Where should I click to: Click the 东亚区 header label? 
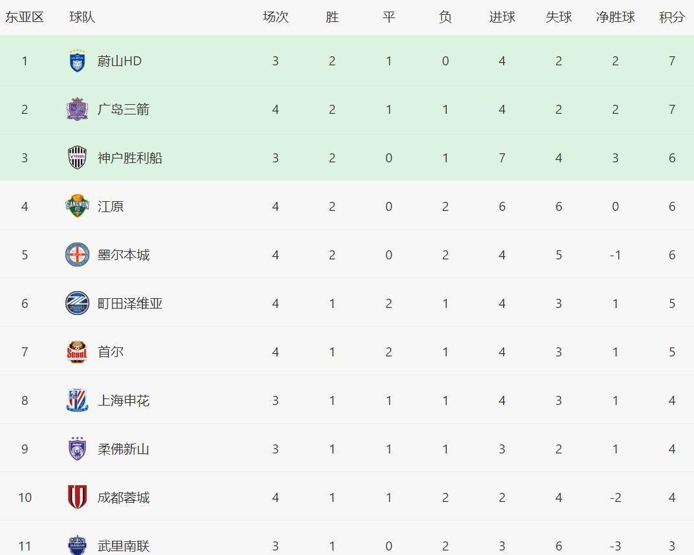25,17
